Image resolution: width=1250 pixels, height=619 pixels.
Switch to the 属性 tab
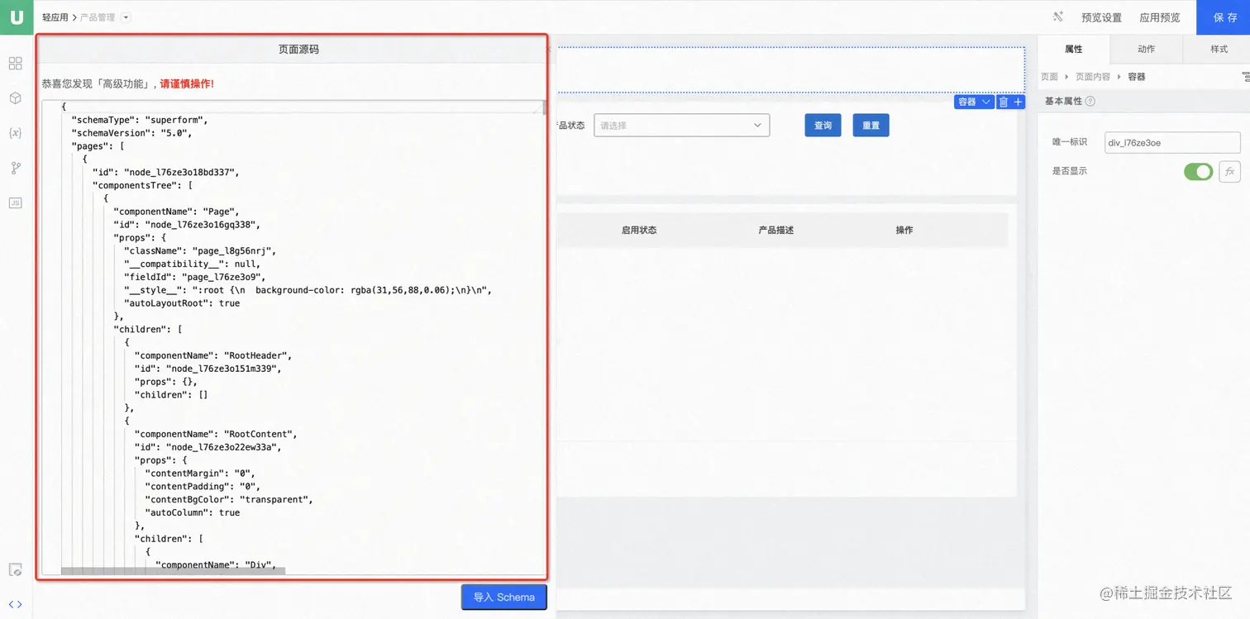(1073, 50)
